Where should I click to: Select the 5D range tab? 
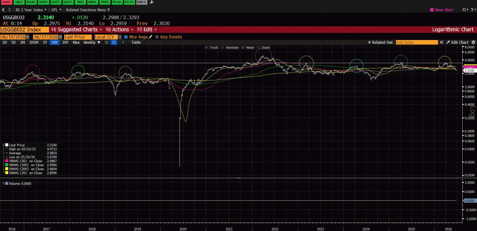tap(13, 42)
